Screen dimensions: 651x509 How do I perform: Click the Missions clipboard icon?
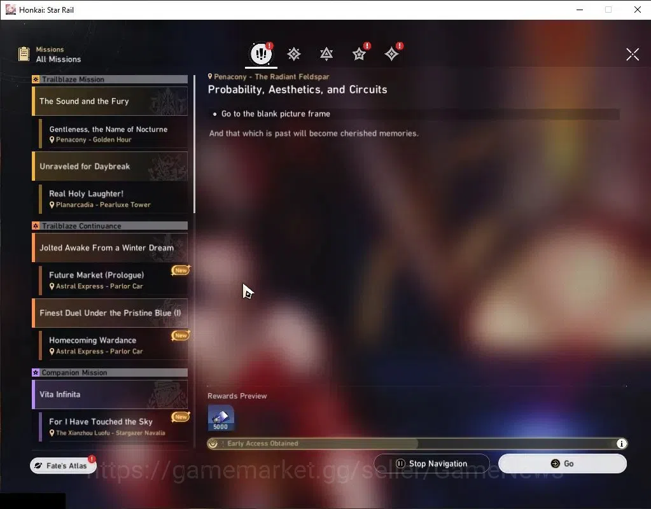(24, 54)
